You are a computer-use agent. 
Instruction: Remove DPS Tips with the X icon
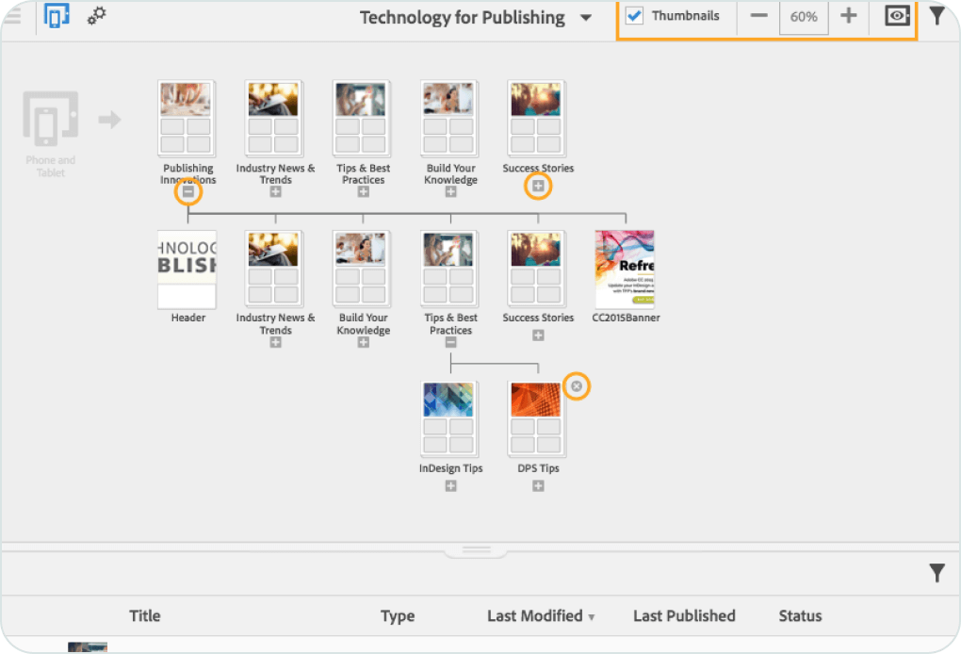click(577, 386)
